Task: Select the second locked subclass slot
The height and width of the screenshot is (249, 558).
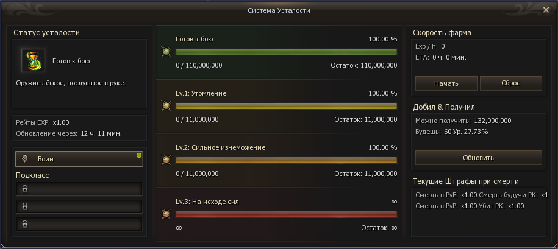Action: [x=79, y=206]
